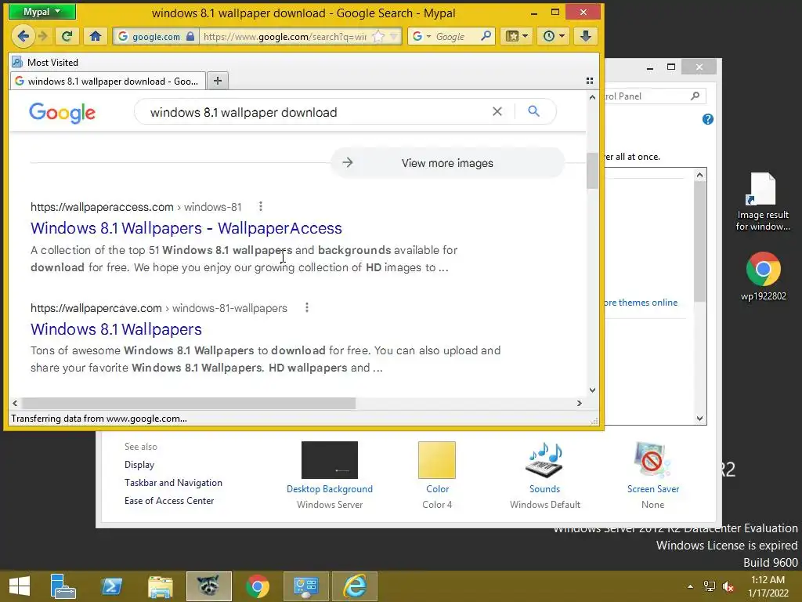Click the themes list scroll-down arrow

pyautogui.click(x=699, y=419)
